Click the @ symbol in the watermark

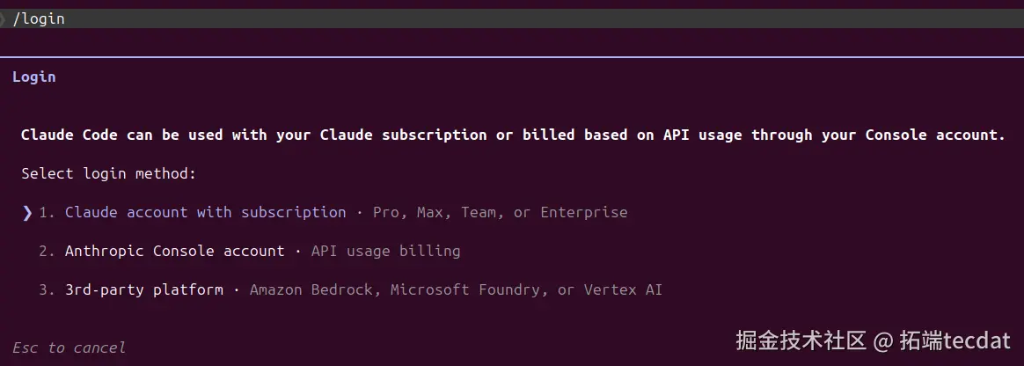tap(883, 340)
